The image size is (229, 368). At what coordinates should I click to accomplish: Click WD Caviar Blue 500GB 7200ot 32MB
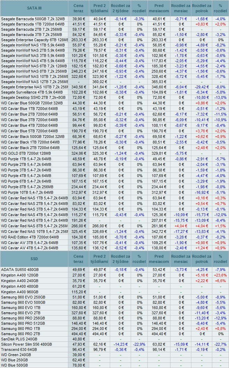click(32, 103)
